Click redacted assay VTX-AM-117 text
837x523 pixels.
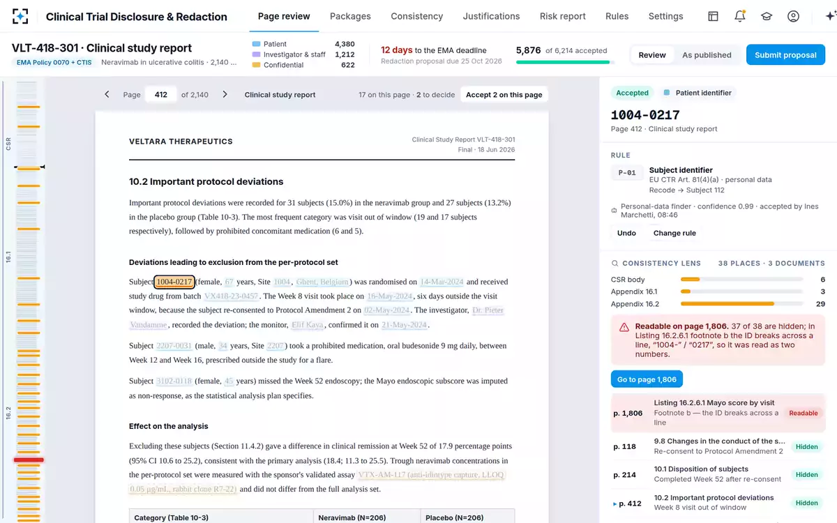(431, 475)
